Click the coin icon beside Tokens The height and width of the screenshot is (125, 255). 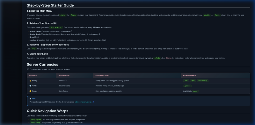30,91
